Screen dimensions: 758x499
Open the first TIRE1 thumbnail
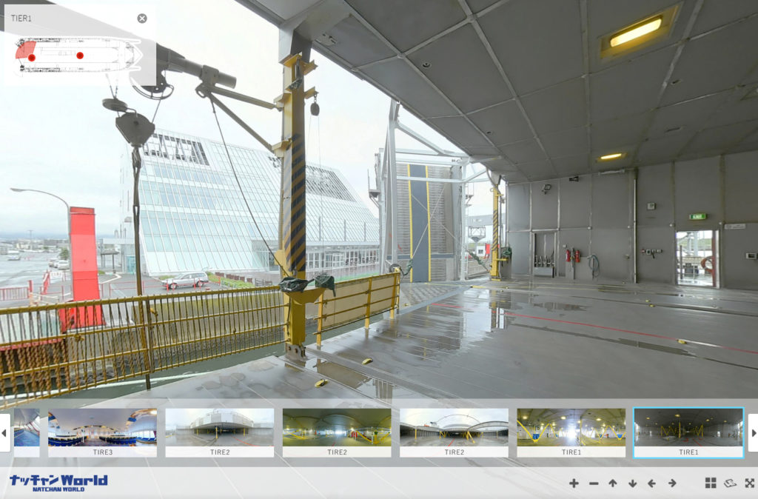tap(571, 432)
